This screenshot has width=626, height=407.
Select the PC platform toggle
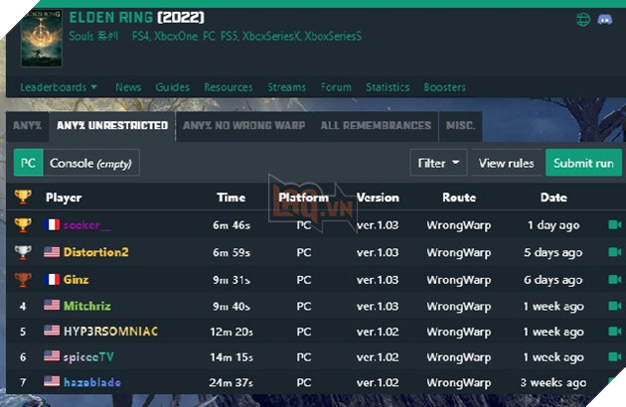point(28,163)
